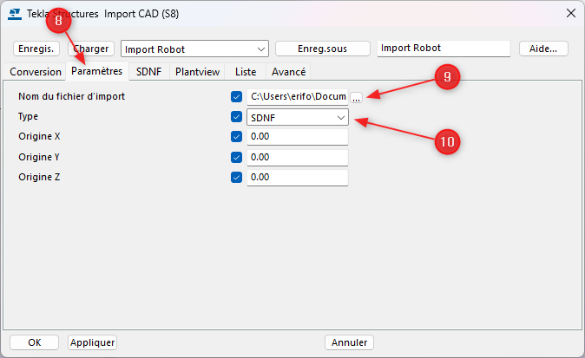Close the Import CAD dialog
585x358 pixels.
click(570, 12)
